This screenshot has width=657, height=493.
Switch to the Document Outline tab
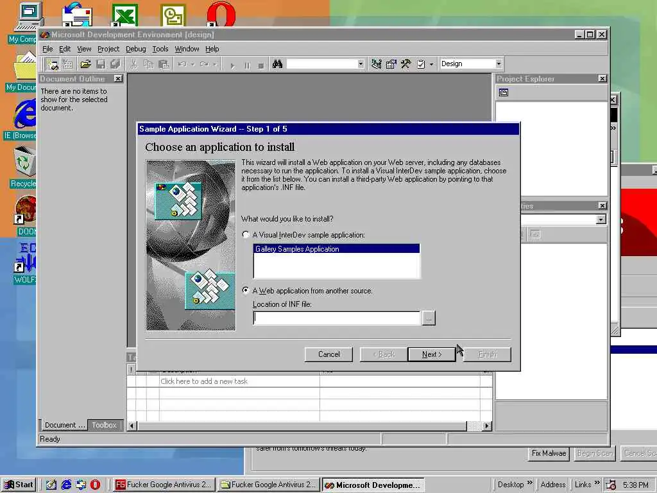[64, 425]
